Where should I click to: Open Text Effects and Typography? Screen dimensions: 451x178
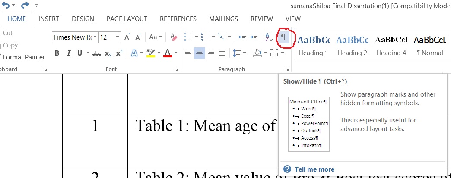pyautogui.click(x=134, y=53)
